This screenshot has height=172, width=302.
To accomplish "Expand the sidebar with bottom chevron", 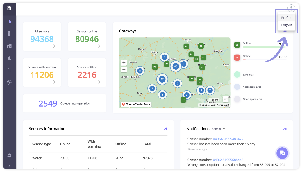I will click(x=9, y=166).
